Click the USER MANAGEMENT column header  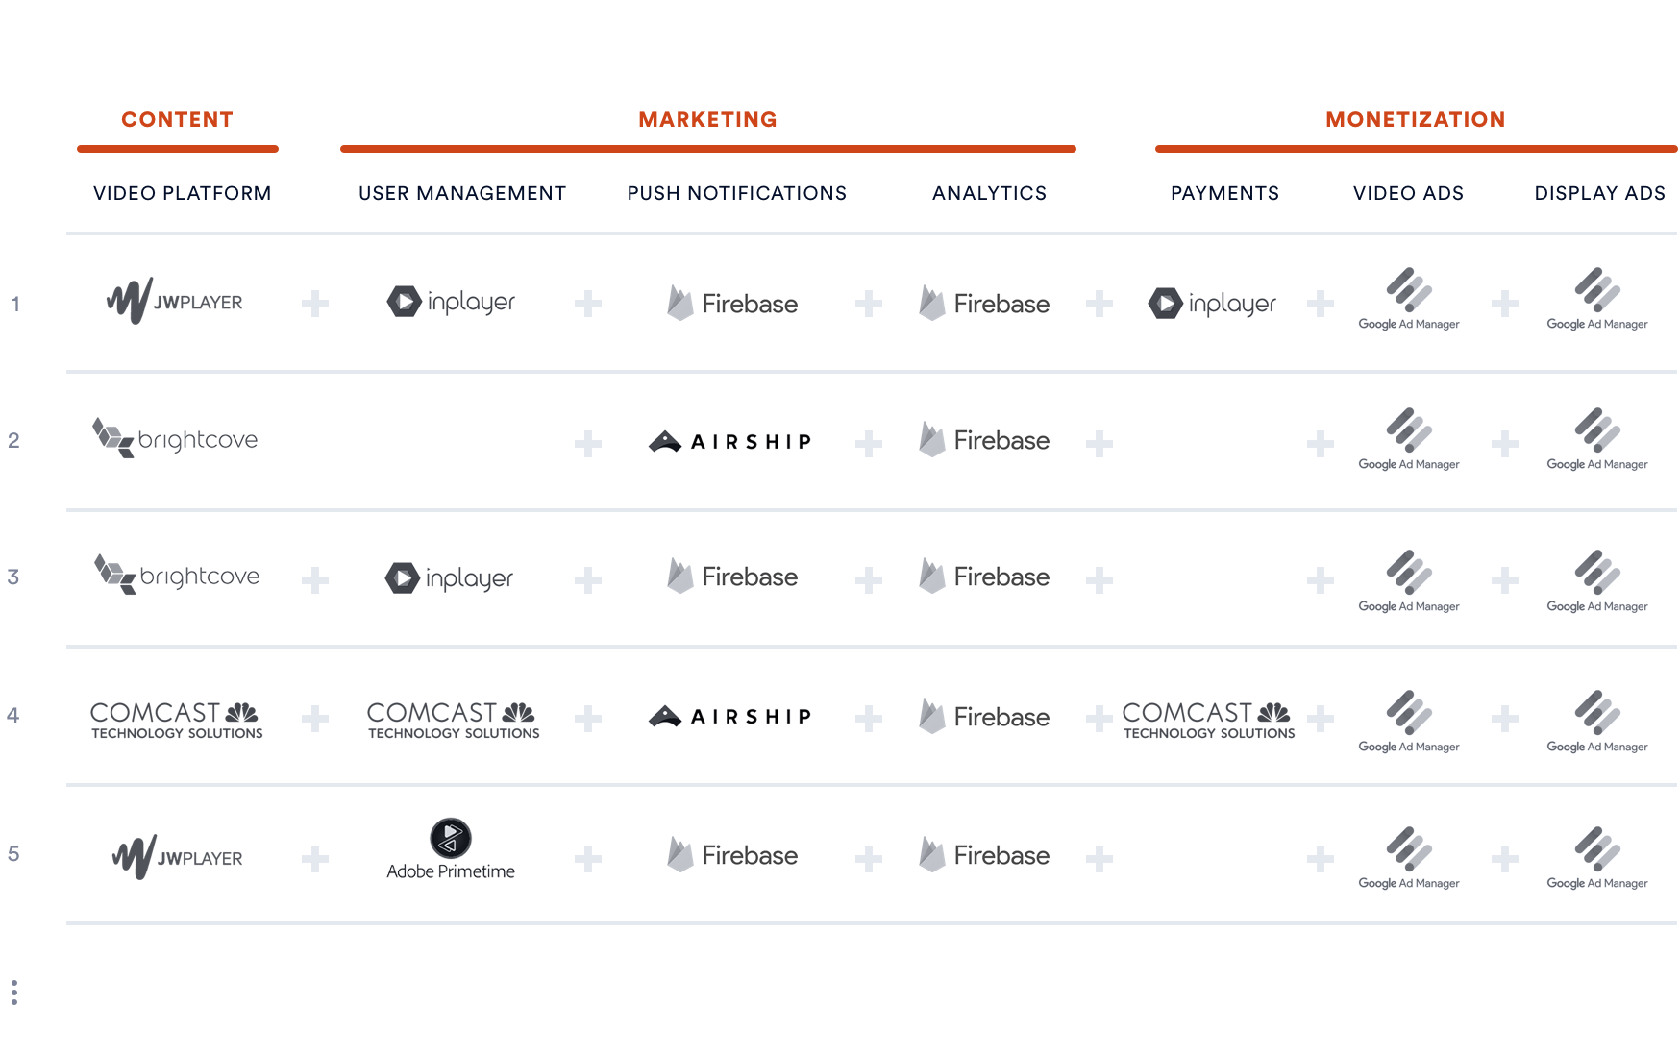click(x=462, y=193)
